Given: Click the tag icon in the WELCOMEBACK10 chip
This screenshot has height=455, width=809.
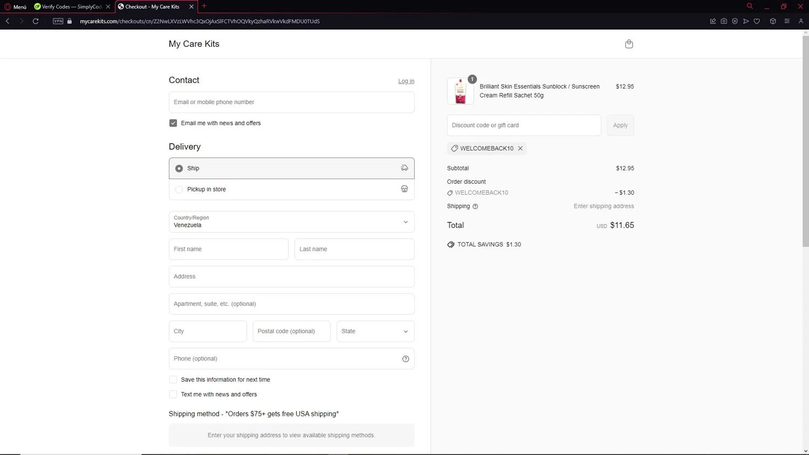Looking at the screenshot, I should click(x=454, y=148).
